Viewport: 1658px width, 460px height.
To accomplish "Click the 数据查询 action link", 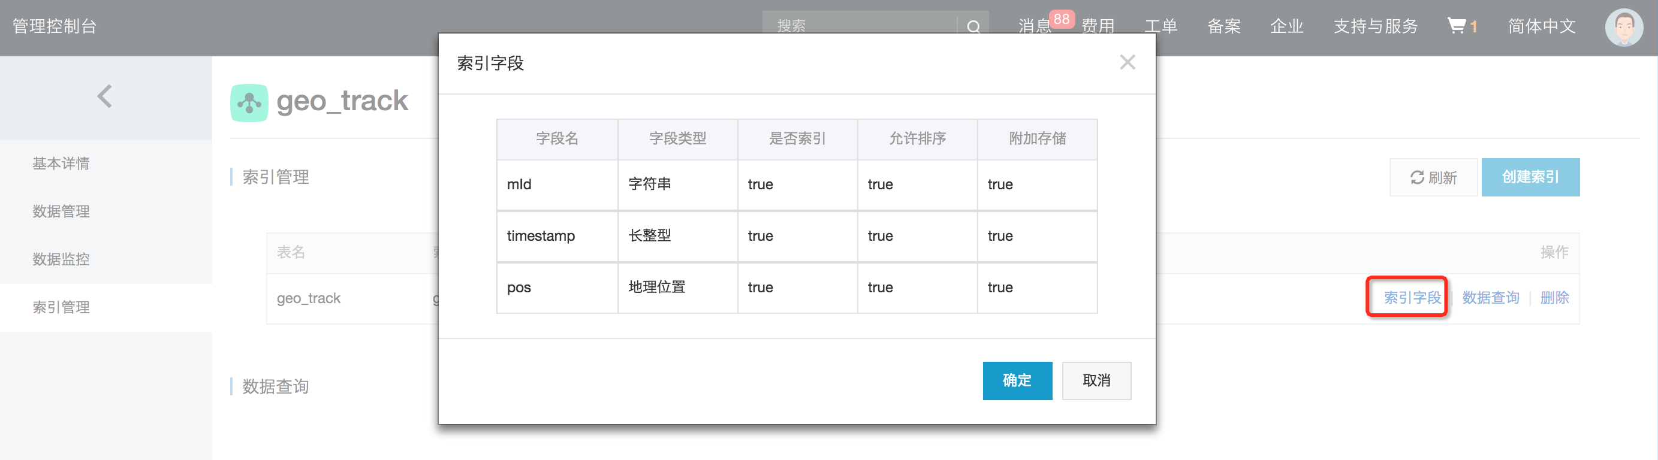I will pos(1491,297).
